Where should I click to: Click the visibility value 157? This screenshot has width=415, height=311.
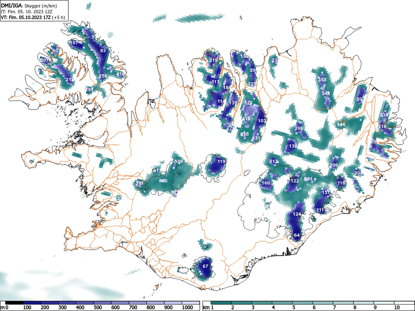click(x=326, y=192)
